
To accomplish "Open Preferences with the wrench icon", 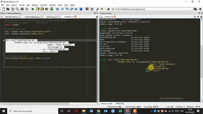I will 97,9.
